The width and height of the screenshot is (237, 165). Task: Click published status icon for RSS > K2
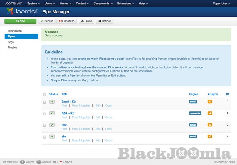pos(52,113)
